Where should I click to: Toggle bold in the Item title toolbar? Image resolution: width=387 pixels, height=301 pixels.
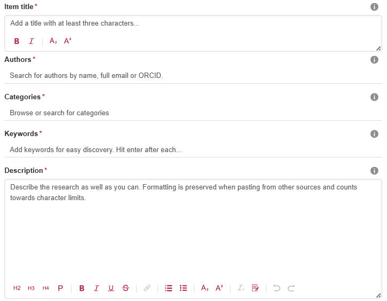tap(17, 41)
